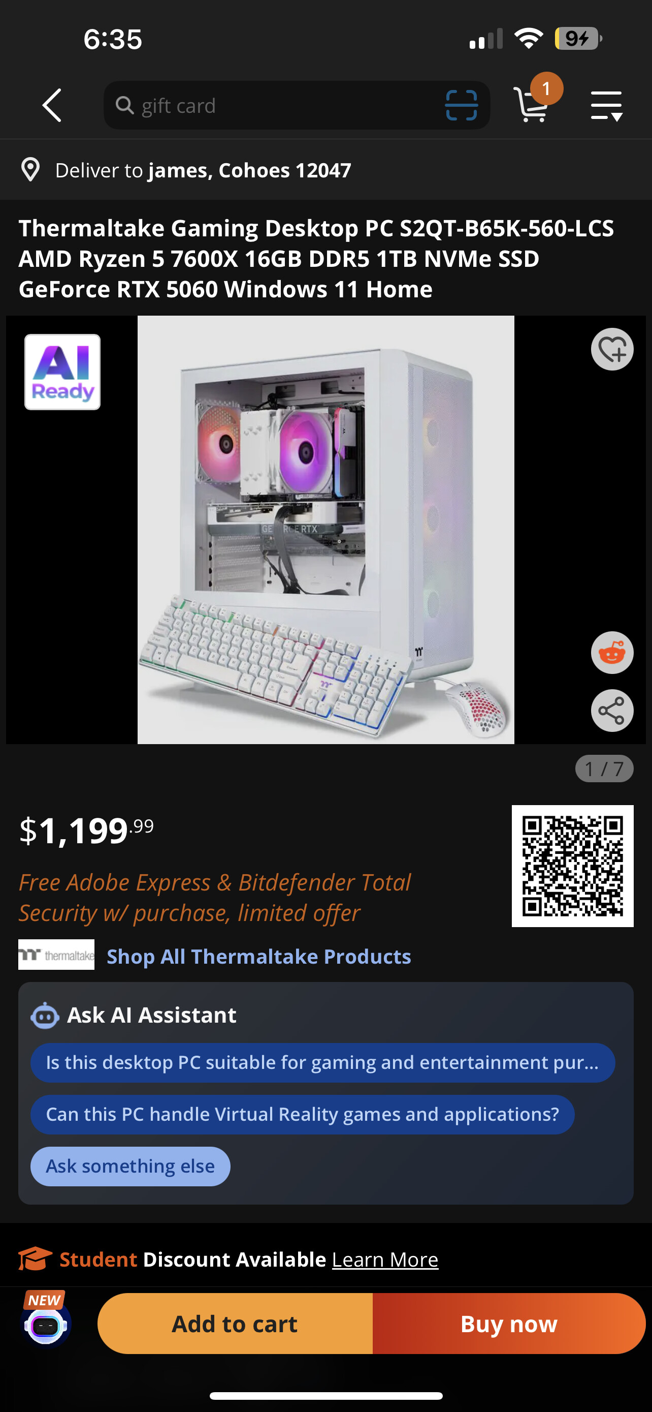Screen dimensions: 652x1412
Task: Open Shop All Thermaltake Products link
Action: (259, 957)
